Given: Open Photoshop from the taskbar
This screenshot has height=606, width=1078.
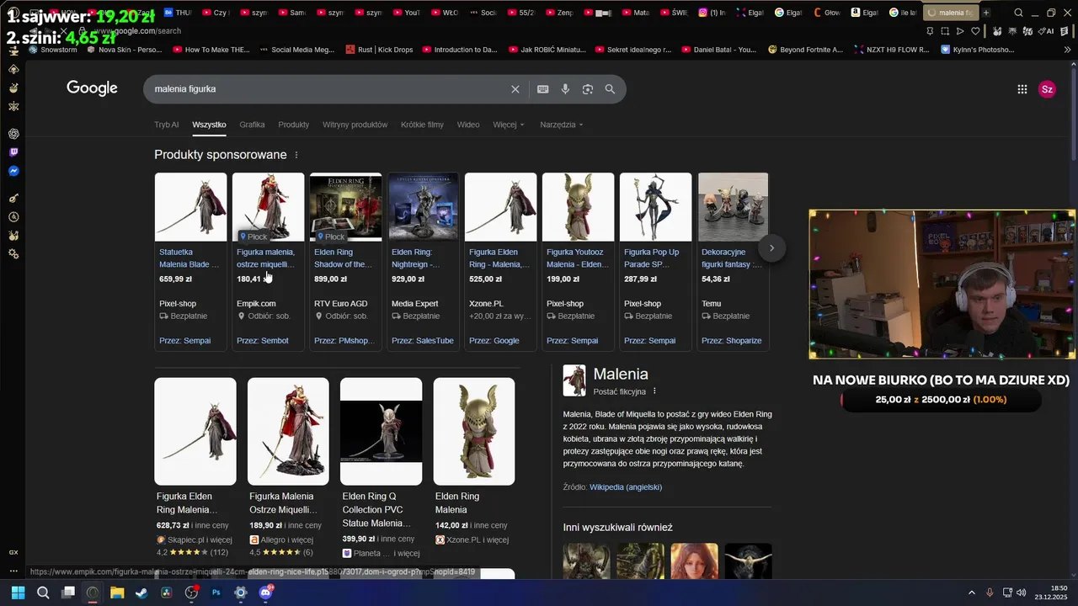Looking at the screenshot, I should click(216, 593).
